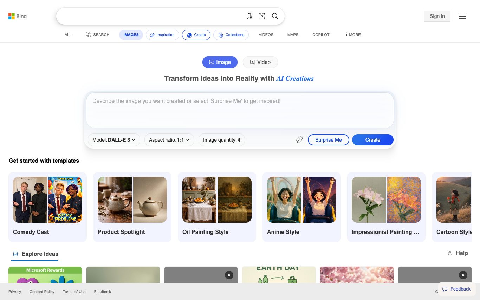Open the Model DALL-E 3 dropdown
The image size is (480, 300).
pyautogui.click(x=114, y=140)
